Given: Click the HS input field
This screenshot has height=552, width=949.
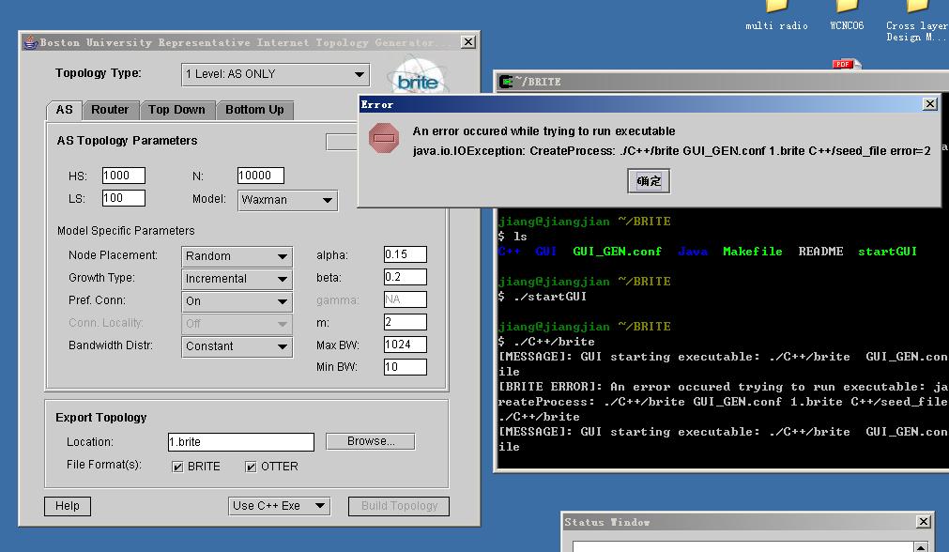Looking at the screenshot, I should (x=124, y=176).
